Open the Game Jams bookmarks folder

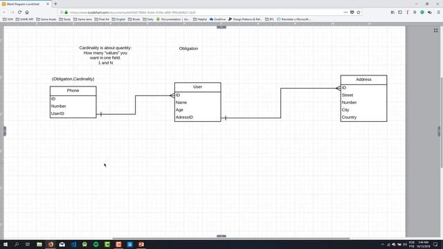82,19
